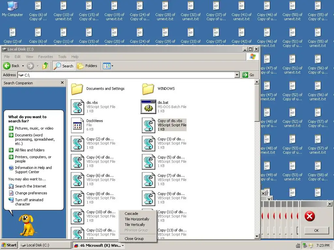Expand the 46 Microsoft (R) Win... taskbar group
334x250 pixels.
pos(99,245)
